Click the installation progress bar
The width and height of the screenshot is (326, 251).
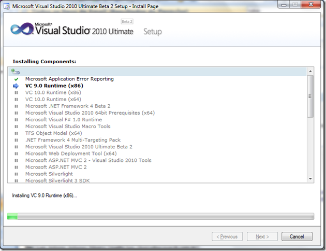[x=160, y=216]
